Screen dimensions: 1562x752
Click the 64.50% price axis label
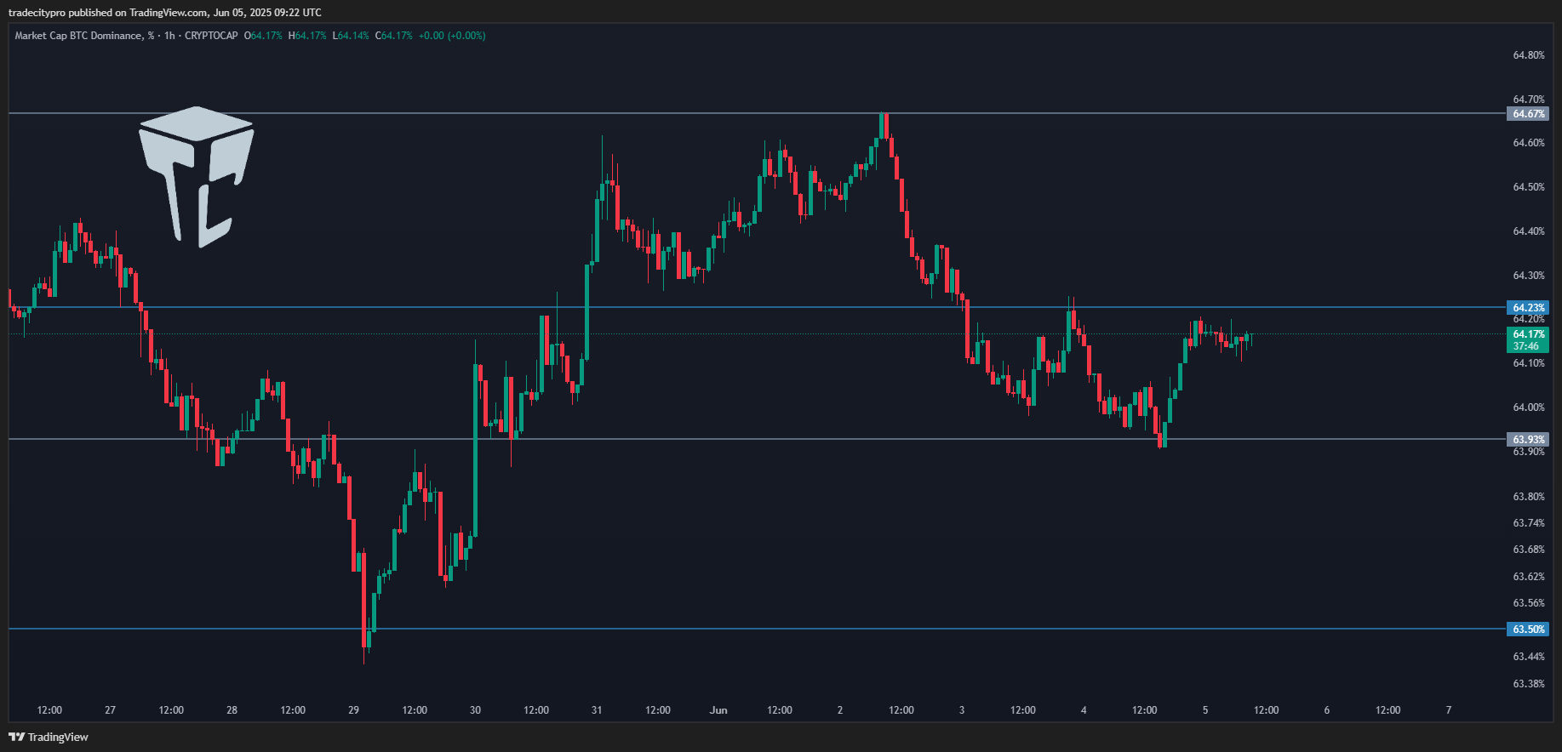pyautogui.click(x=1528, y=187)
